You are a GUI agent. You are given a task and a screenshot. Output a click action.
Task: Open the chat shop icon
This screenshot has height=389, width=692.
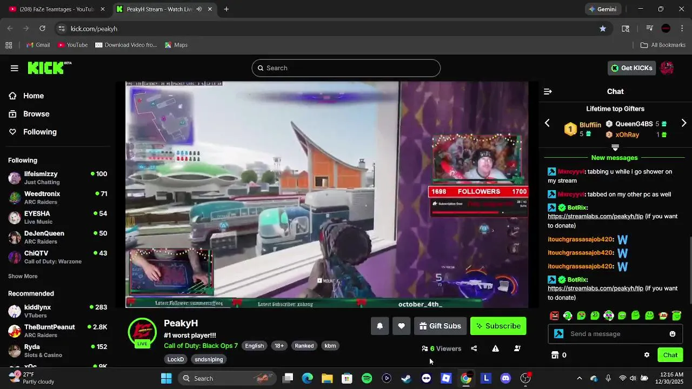[x=555, y=355]
